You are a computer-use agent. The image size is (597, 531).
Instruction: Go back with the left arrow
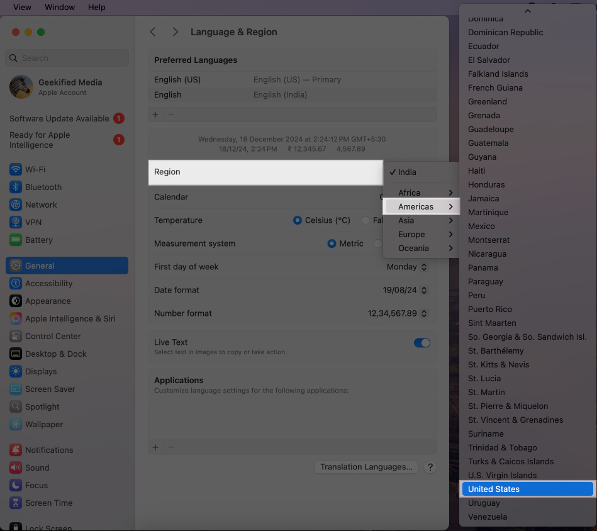click(153, 32)
